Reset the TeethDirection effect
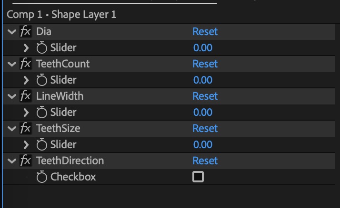 pos(205,161)
